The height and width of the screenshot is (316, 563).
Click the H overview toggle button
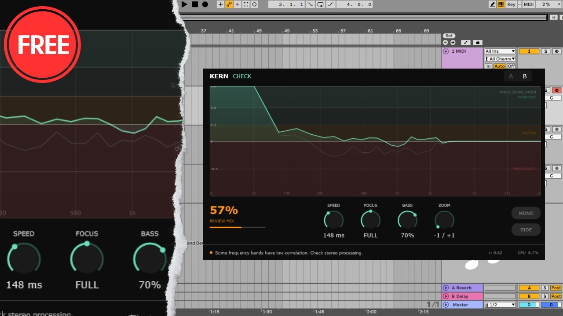(x=554, y=17)
